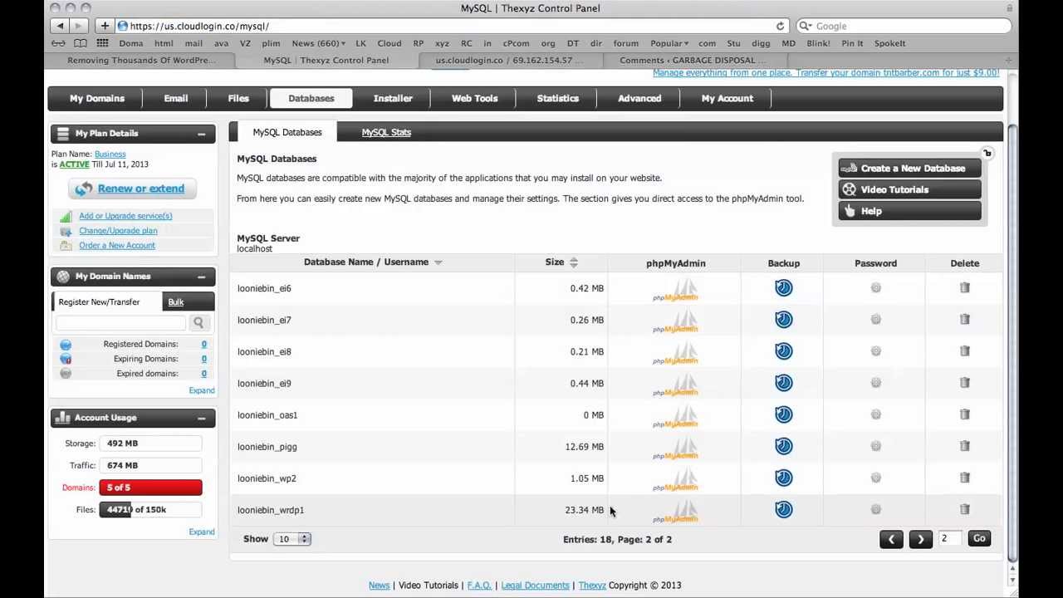Click the Files 44710 of 150k usage bar
This screenshot has height=598, width=1063.
(x=150, y=509)
